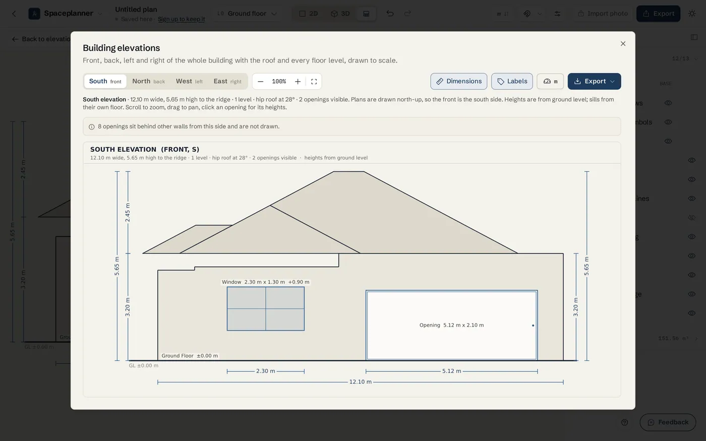
Task: Click the 'Sign up to keep it' link
Action: pyautogui.click(x=182, y=19)
